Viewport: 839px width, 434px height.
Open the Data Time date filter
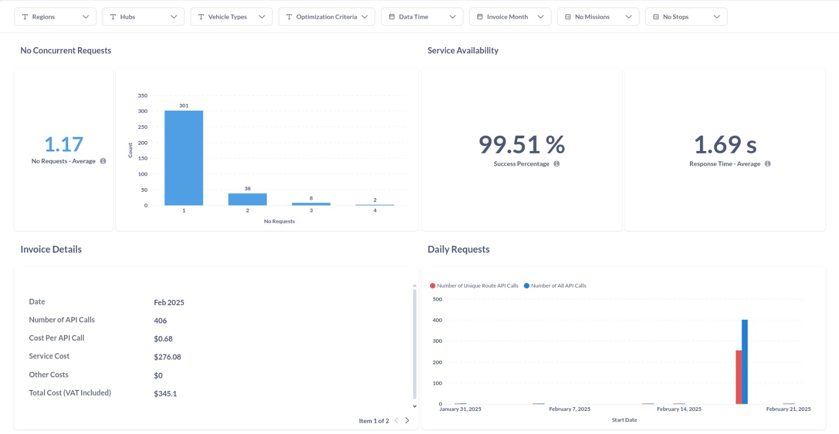point(422,17)
